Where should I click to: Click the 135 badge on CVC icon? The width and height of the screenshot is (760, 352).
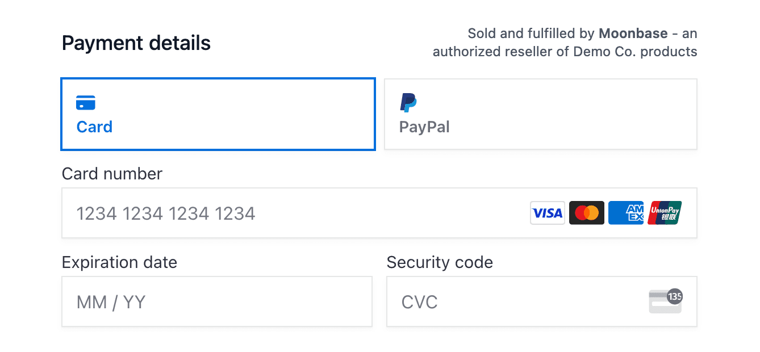(x=674, y=296)
